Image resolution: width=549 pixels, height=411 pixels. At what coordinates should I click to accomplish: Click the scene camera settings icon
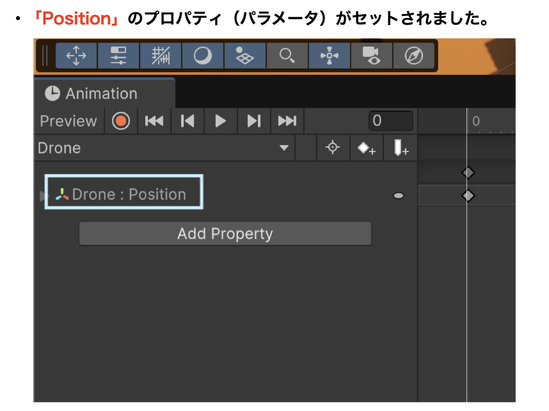click(371, 56)
